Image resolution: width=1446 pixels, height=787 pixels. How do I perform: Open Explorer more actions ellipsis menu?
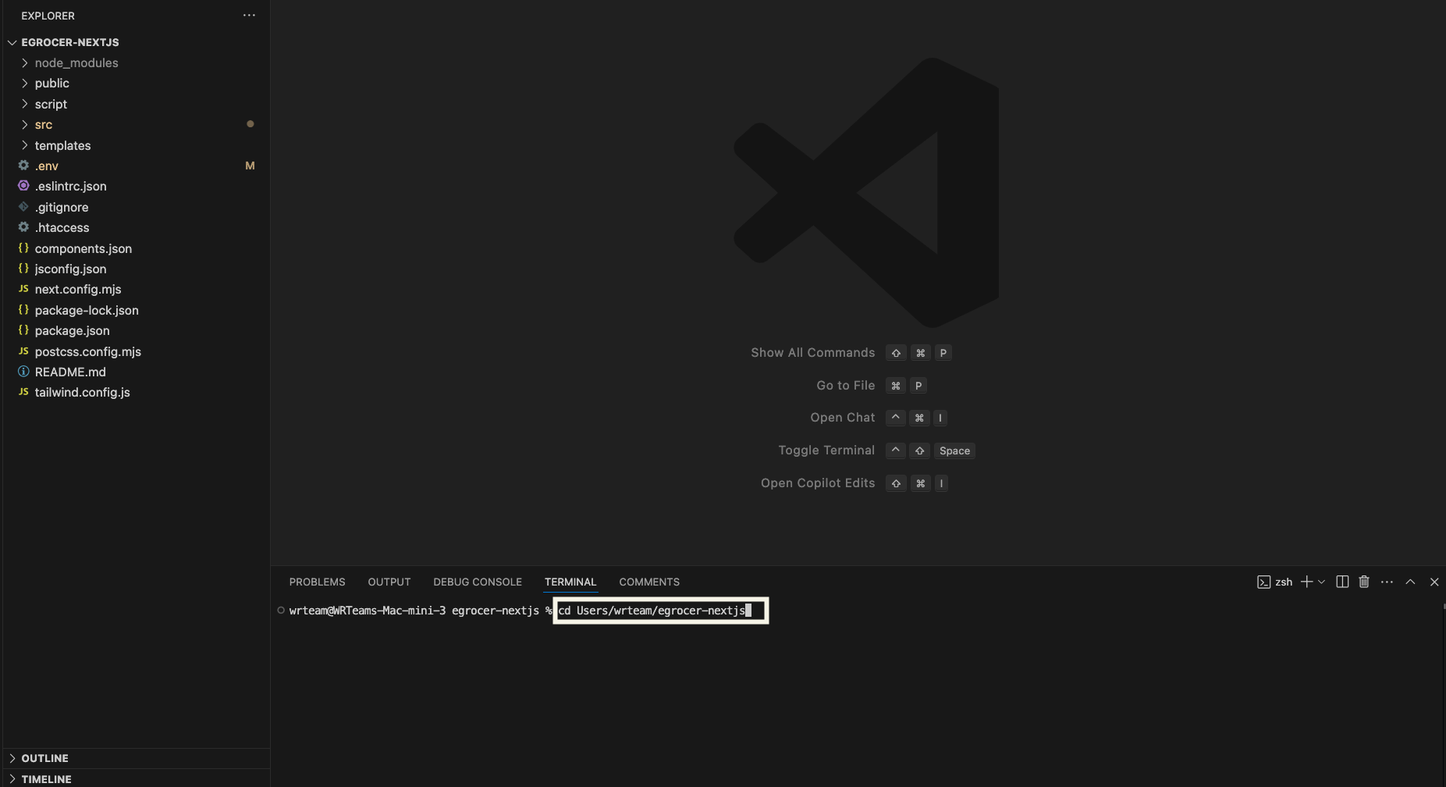pyautogui.click(x=249, y=16)
